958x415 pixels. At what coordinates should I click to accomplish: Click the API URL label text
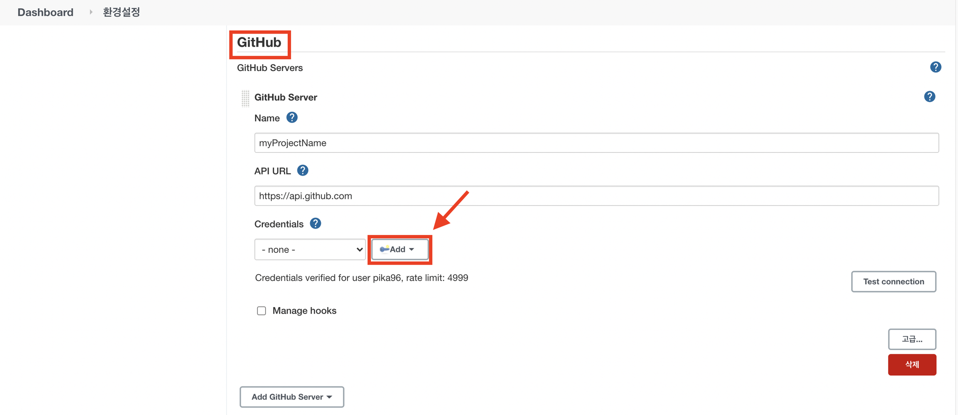pos(273,171)
